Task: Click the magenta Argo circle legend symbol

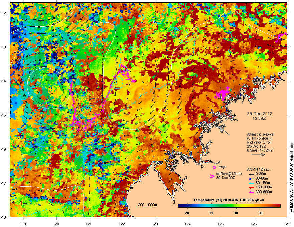Action: coord(214,167)
